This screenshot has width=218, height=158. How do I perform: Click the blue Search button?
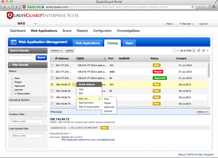point(41,58)
